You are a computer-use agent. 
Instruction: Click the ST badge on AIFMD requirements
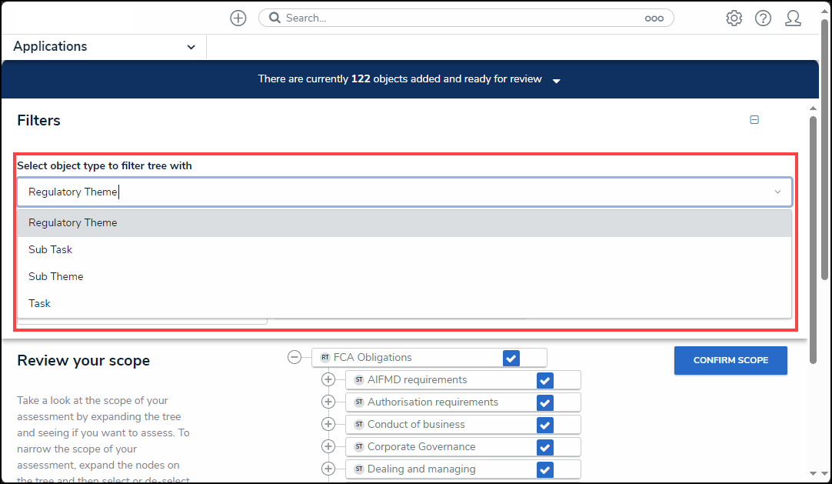pyautogui.click(x=358, y=379)
